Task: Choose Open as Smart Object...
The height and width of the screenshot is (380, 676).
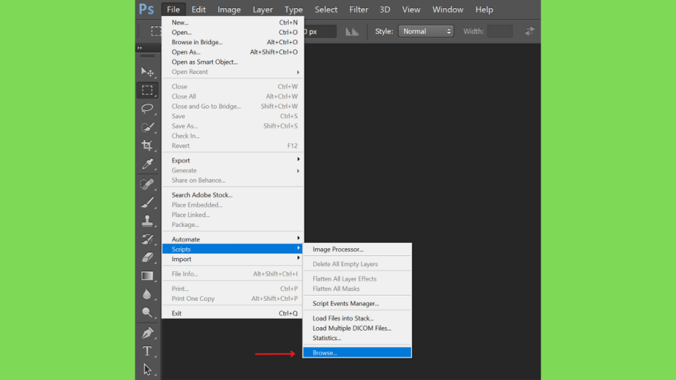Action: coord(233,62)
